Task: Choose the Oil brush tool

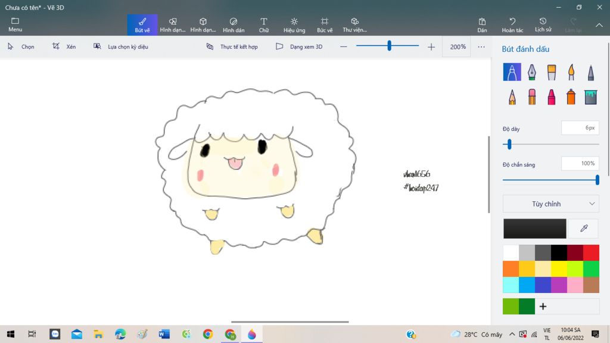Action: point(551,72)
